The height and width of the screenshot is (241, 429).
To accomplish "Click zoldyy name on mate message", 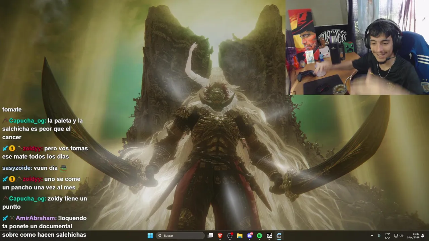I will pos(33,148).
